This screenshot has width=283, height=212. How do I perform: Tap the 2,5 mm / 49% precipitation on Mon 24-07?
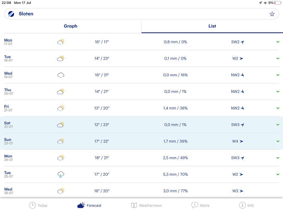coord(175,158)
